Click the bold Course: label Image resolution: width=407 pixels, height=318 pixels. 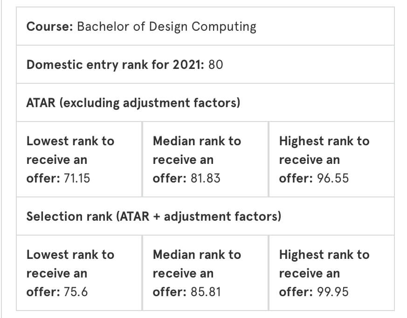coord(49,27)
